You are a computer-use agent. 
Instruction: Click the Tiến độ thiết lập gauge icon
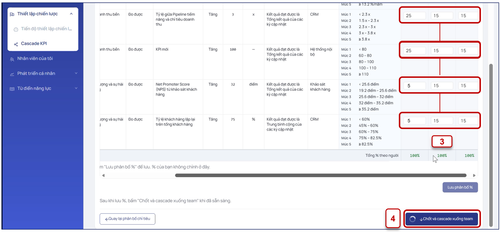(16, 29)
